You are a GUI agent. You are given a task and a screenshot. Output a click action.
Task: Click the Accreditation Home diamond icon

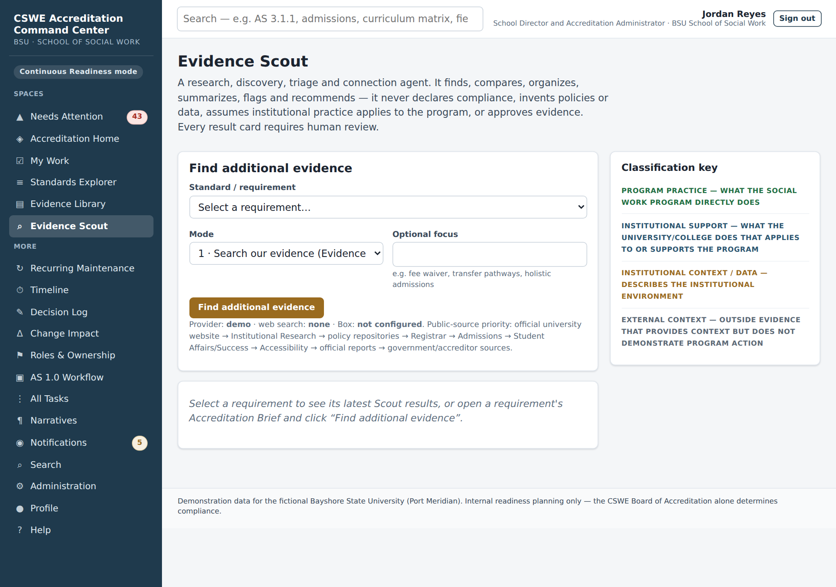pyautogui.click(x=20, y=139)
